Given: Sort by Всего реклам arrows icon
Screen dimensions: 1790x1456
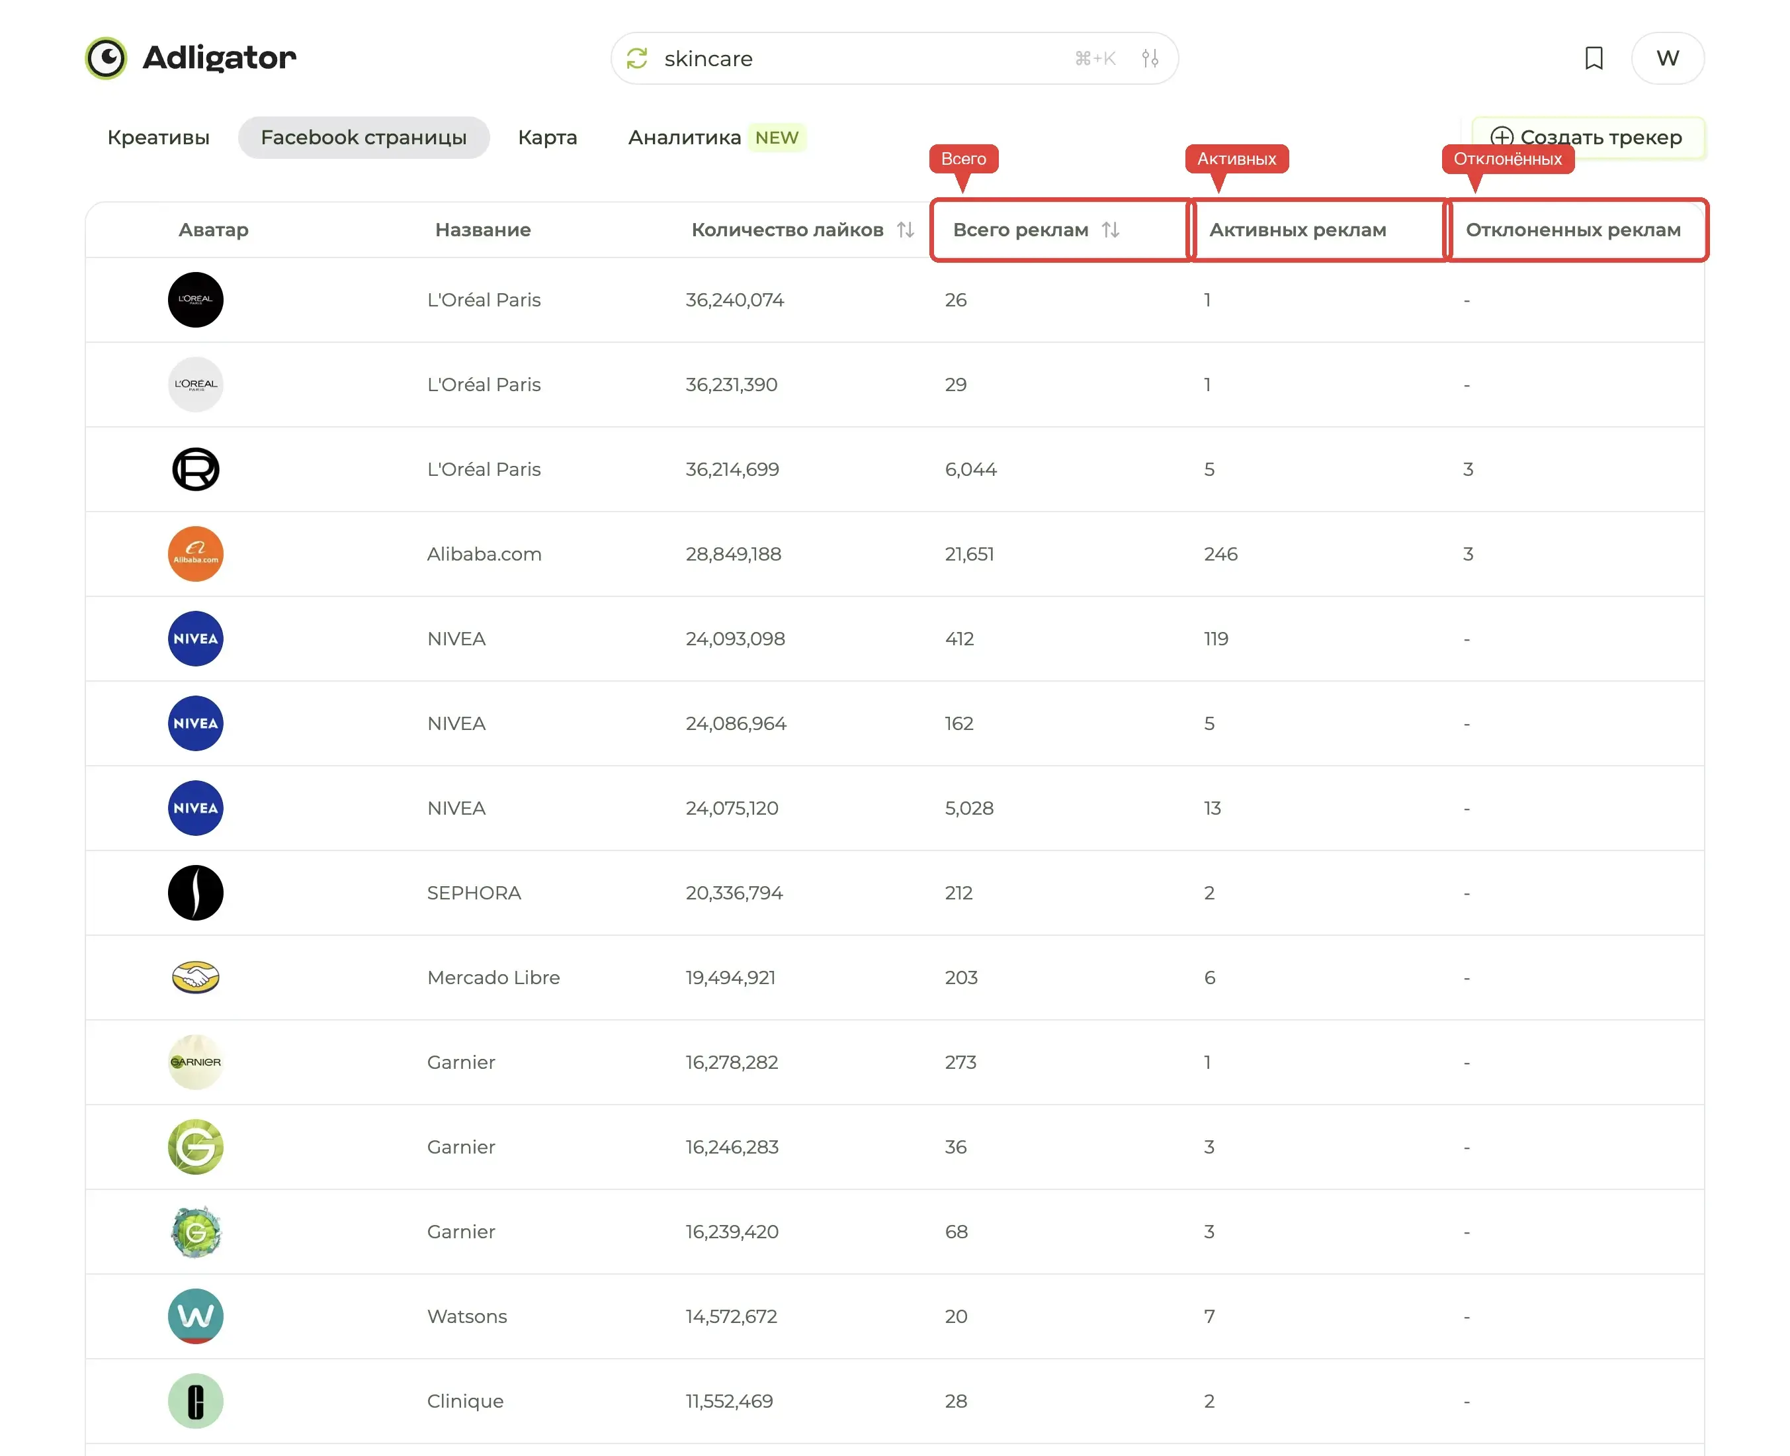Looking at the screenshot, I should coord(1111,230).
